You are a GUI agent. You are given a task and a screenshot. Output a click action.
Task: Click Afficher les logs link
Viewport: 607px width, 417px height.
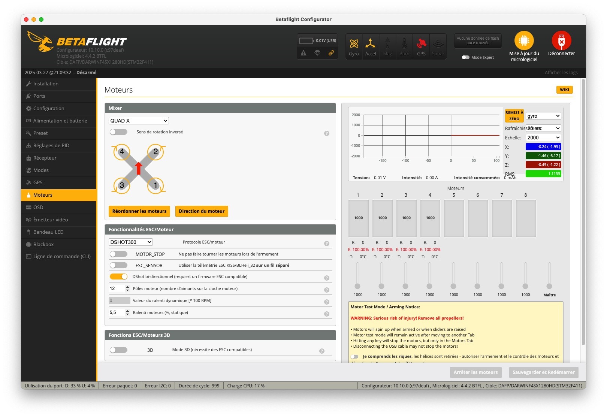[561, 73]
